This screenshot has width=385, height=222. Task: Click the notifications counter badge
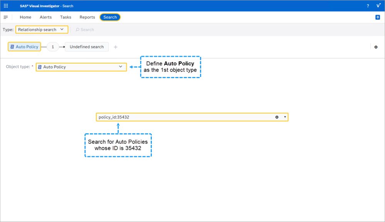pyautogui.click(x=377, y=17)
